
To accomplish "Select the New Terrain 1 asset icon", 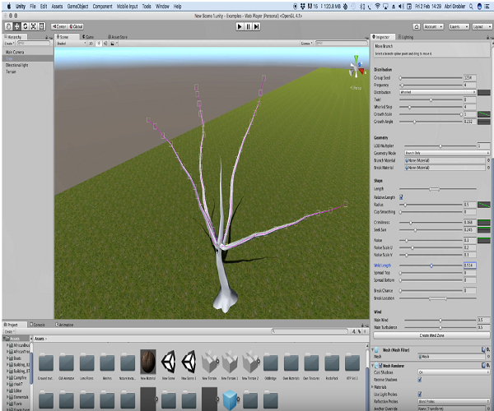I will [230, 363].
